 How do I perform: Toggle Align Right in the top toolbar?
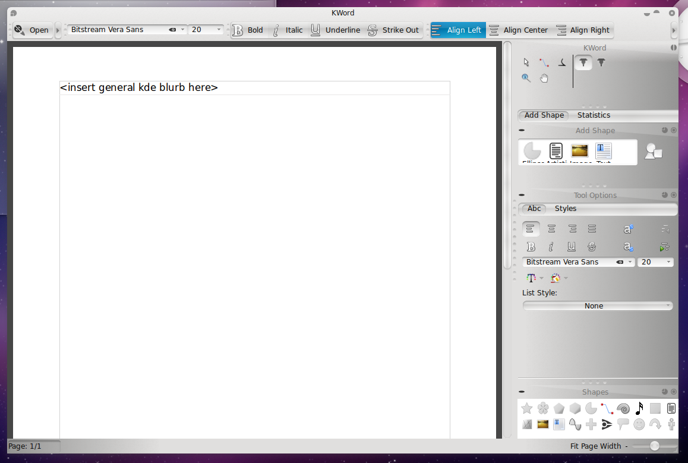coord(583,30)
